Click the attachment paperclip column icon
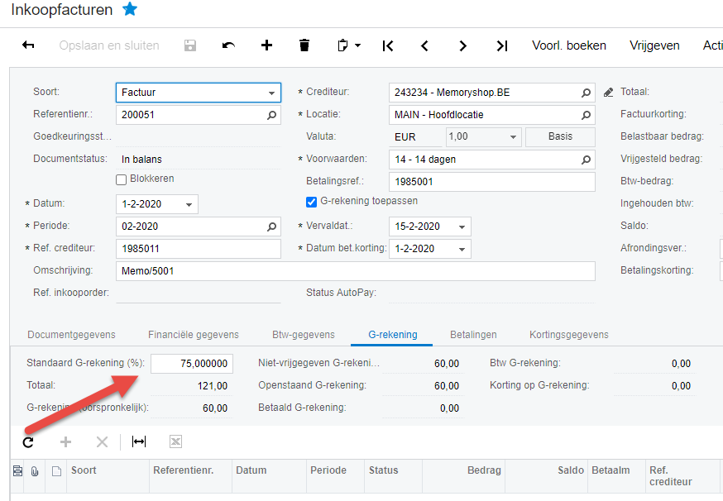 35,471
